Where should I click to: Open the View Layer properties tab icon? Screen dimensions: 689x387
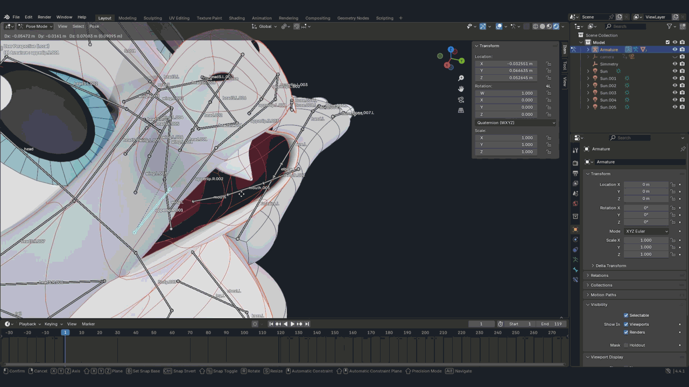575,183
